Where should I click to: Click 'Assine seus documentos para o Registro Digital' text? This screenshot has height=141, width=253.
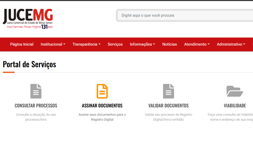pyautogui.click(x=102, y=117)
